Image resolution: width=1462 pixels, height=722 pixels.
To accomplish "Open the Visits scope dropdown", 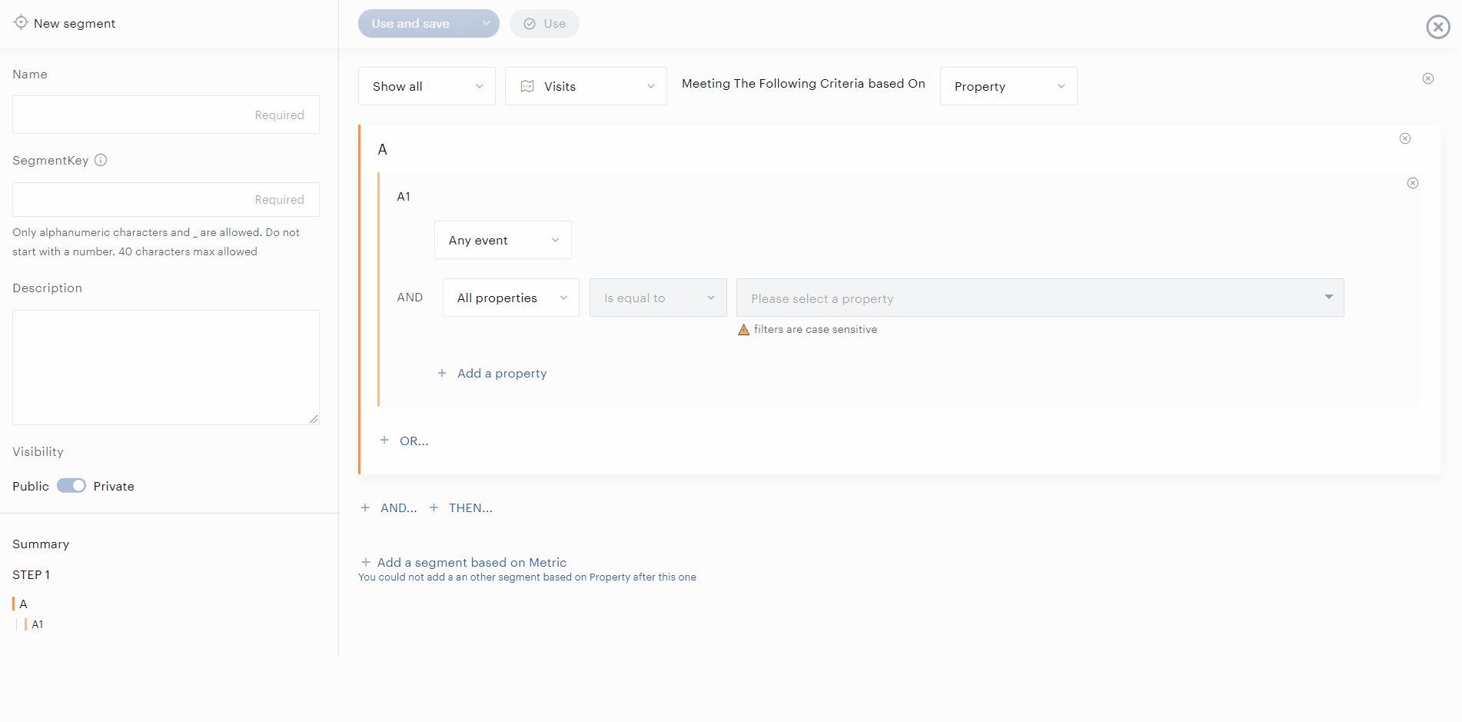I will click(586, 86).
